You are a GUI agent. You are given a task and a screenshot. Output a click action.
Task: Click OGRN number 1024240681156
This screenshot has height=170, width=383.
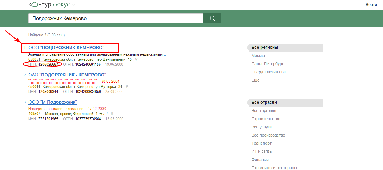88,64
